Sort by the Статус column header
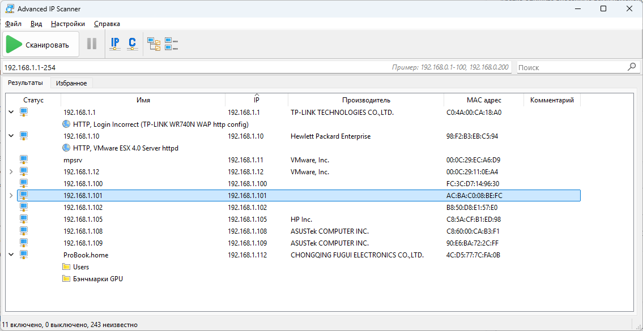 [x=33, y=100]
